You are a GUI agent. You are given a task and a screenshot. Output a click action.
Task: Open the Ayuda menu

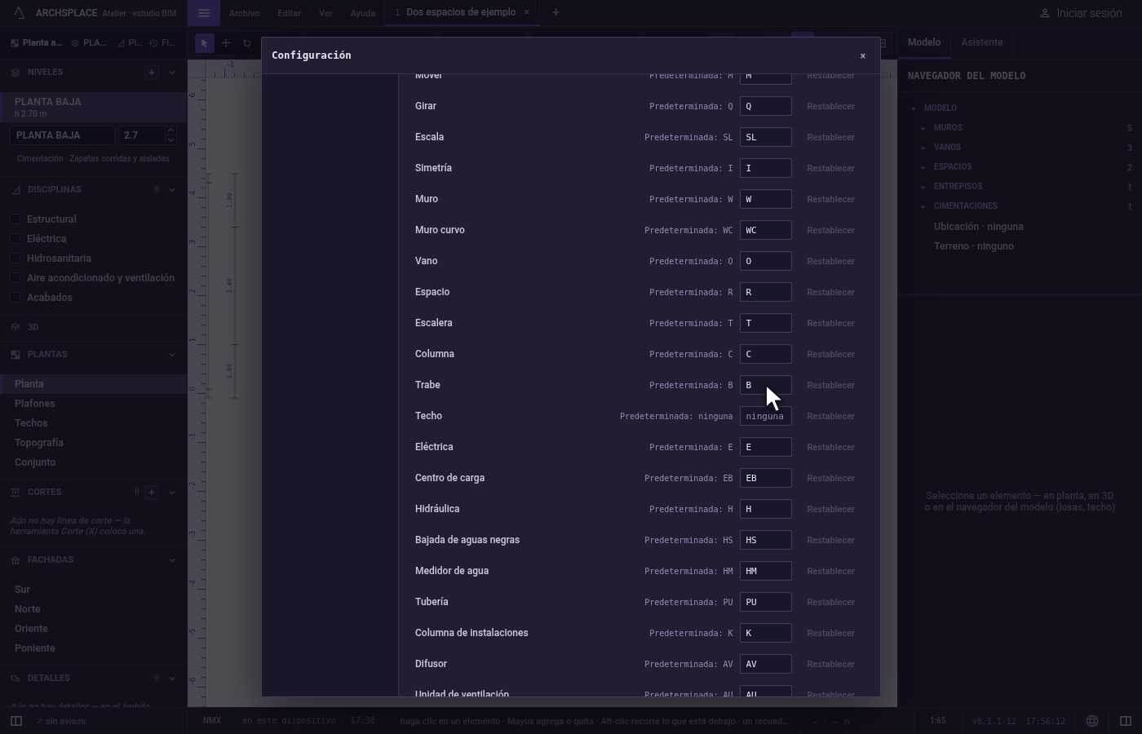click(362, 13)
